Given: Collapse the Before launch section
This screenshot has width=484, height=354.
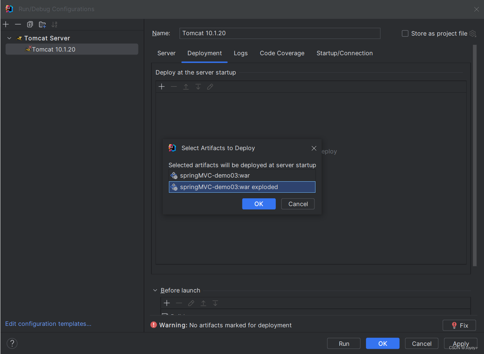Looking at the screenshot, I should pyautogui.click(x=155, y=291).
